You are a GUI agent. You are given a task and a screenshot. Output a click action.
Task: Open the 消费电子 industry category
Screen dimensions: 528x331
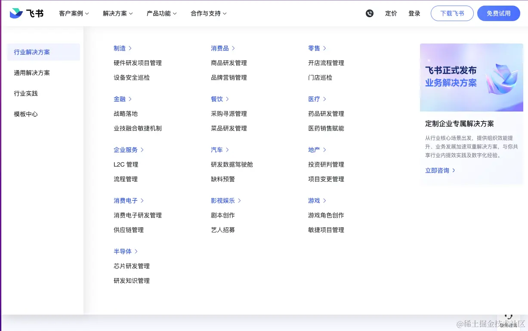(x=129, y=201)
